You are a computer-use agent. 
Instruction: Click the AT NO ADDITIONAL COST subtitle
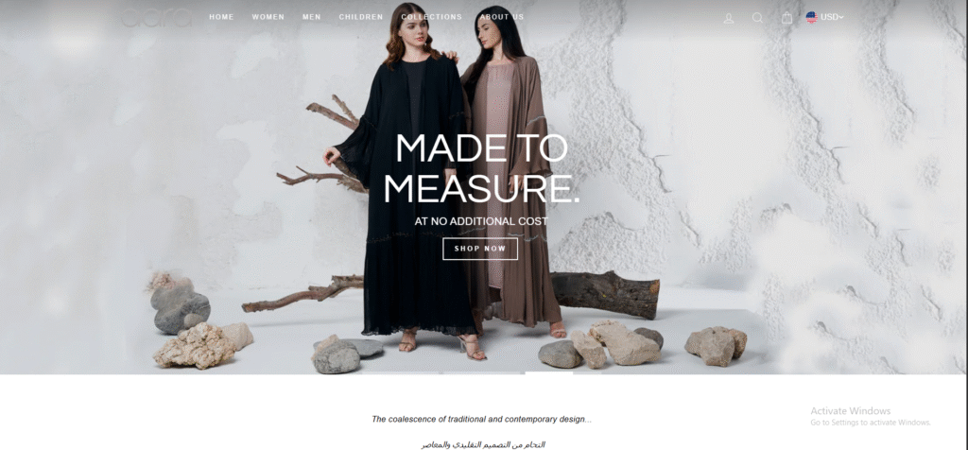pos(481,221)
